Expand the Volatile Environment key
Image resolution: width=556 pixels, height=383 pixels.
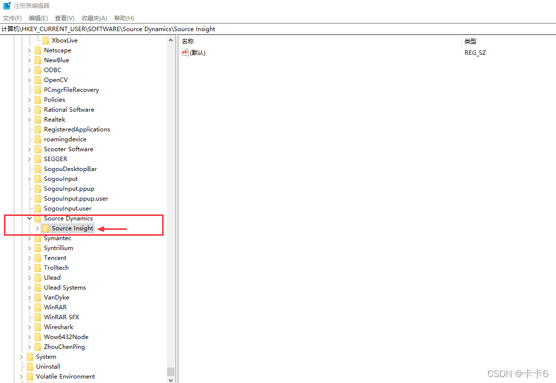click(22, 377)
